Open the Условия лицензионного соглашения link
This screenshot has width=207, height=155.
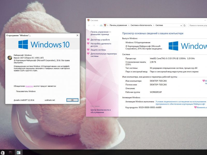(x=181, y=103)
